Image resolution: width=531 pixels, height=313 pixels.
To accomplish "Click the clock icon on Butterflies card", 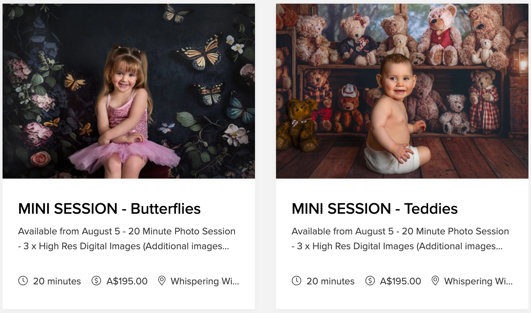I will click(x=23, y=281).
